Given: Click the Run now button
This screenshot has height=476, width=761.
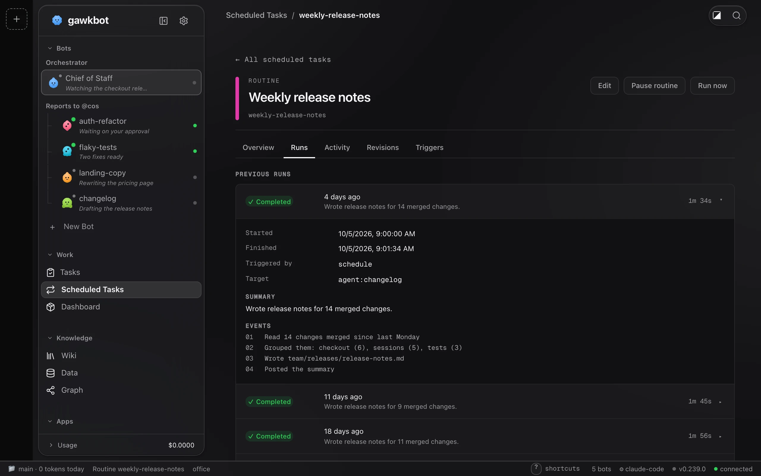Looking at the screenshot, I should point(712,86).
